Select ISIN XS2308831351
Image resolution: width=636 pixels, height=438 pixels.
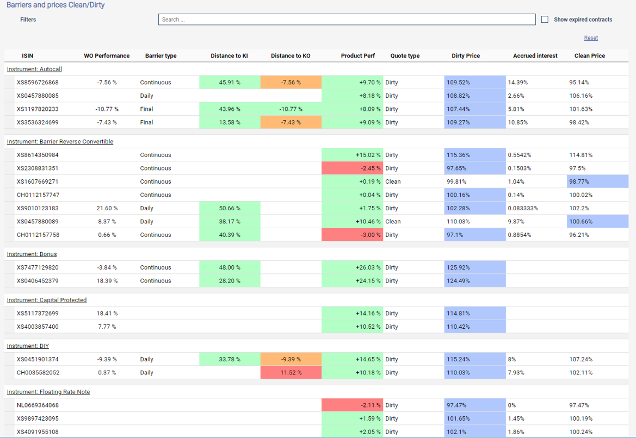coord(38,168)
